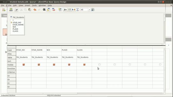
Task: Select the STUD_NO Field cell combo
Action: [x=24, y=50]
